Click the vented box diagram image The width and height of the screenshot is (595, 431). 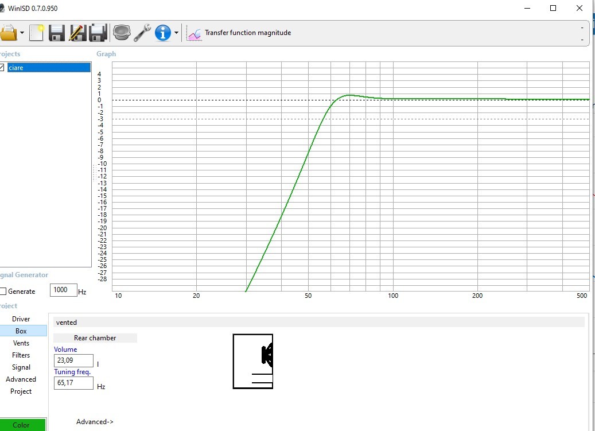[x=252, y=361]
